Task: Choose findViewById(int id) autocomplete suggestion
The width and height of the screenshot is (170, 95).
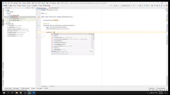Action: point(73,50)
